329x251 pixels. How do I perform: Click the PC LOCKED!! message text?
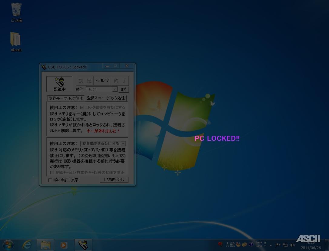point(217,138)
